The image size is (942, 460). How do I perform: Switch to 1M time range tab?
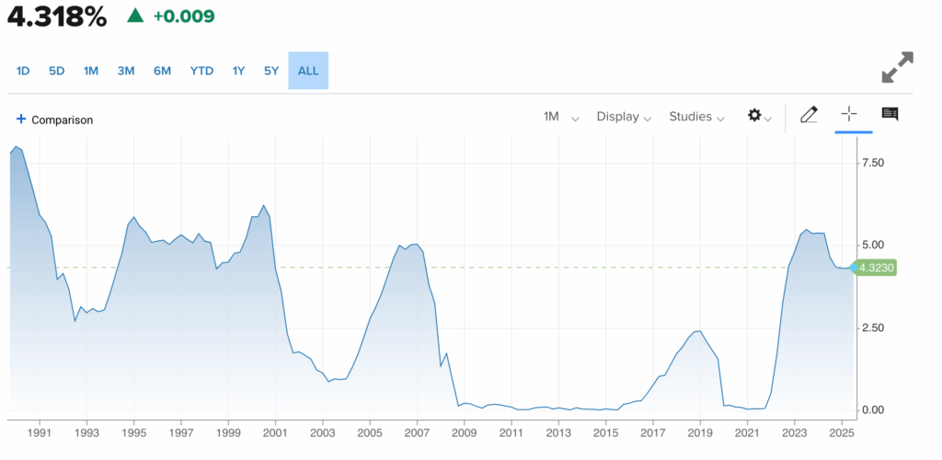click(91, 71)
